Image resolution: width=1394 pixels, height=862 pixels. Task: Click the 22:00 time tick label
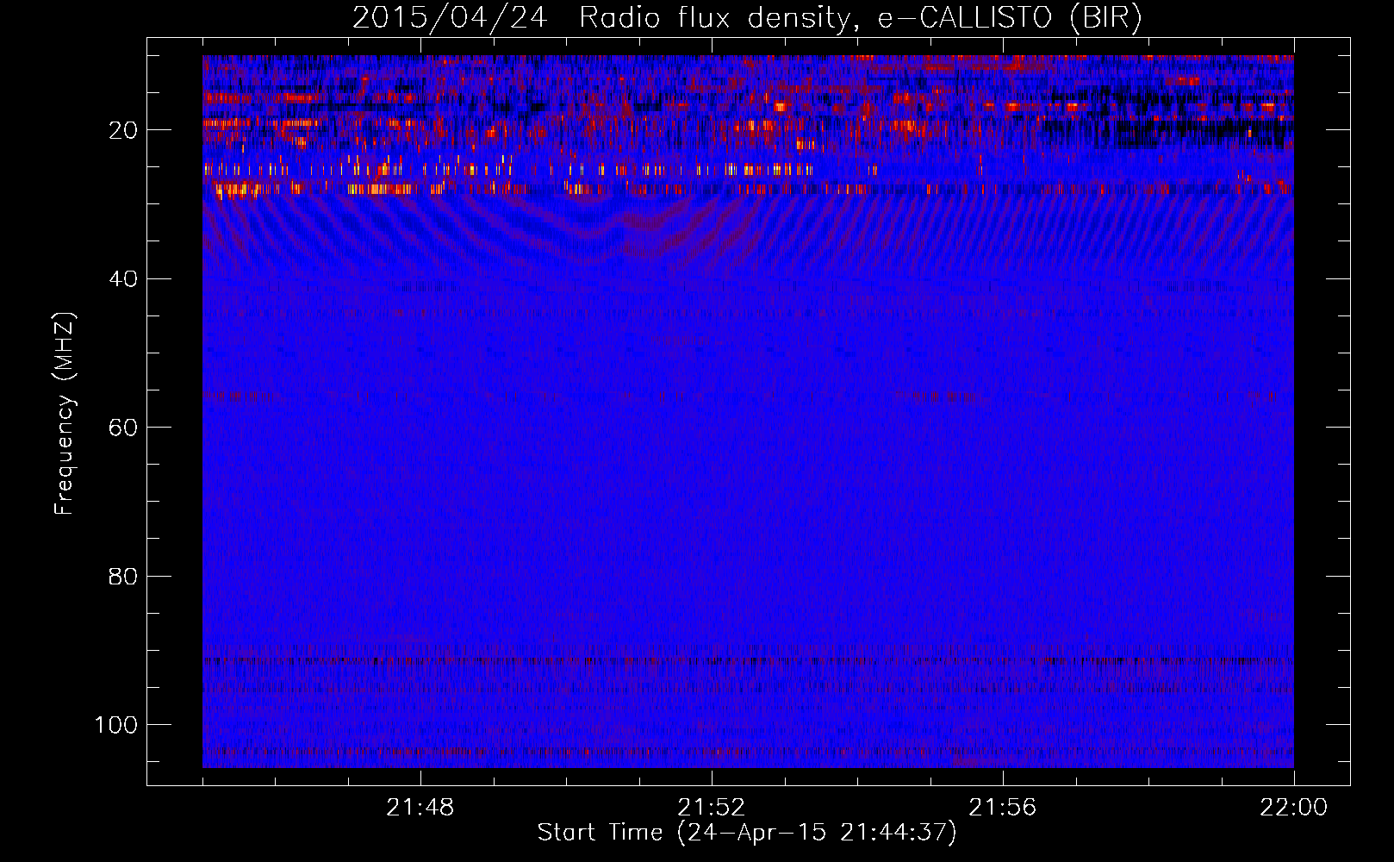[x=1294, y=808]
